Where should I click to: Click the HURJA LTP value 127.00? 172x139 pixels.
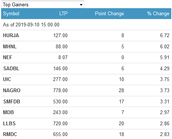tap(61, 35)
